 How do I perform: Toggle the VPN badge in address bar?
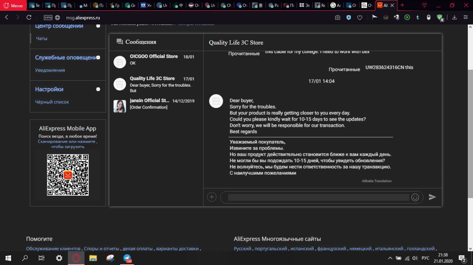point(48,17)
